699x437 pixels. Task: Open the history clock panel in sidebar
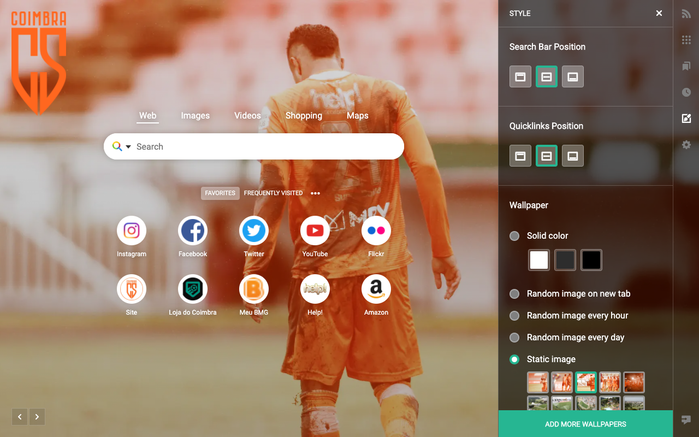(686, 92)
